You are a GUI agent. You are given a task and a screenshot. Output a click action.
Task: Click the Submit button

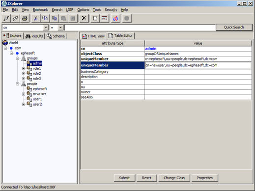(124, 178)
